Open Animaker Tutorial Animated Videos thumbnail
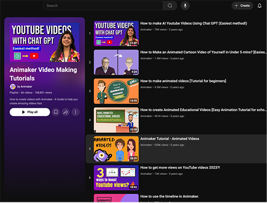This screenshot has width=267, height=203. click(x=116, y=149)
